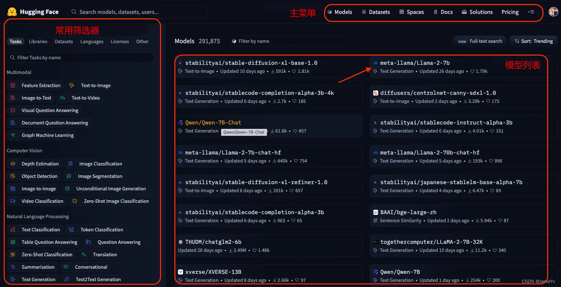The image size is (561, 287).
Task: Click the Summarization task icon
Action: [x=13, y=267]
